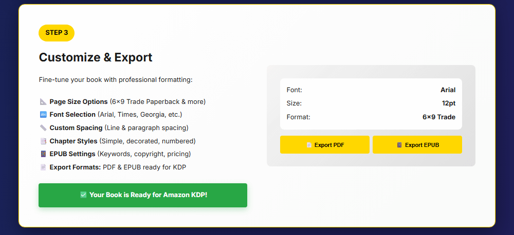Click the abc Font Selection icon
The width and height of the screenshot is (514, 235).
click(43, 115)
